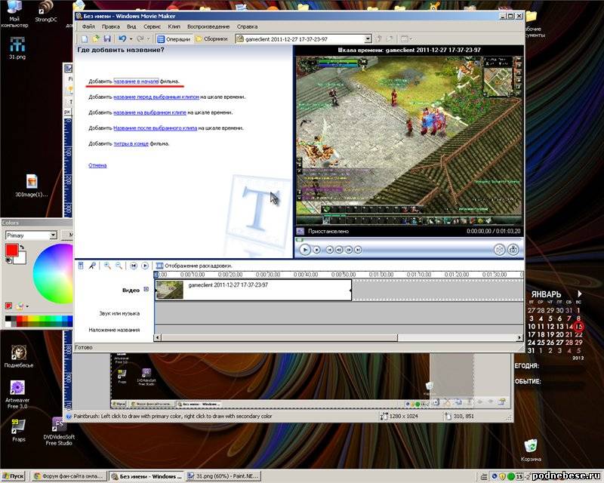Open the undo history dropdown arrow
Screen dimensions: 604x483
point(131,39)
